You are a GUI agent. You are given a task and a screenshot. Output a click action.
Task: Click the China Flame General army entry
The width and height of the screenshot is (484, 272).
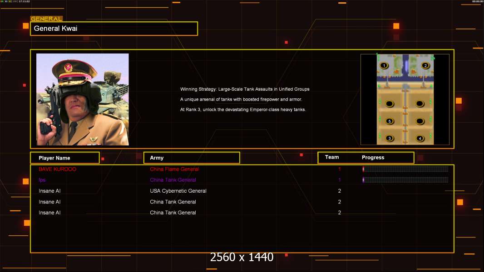tap(174, 169)
